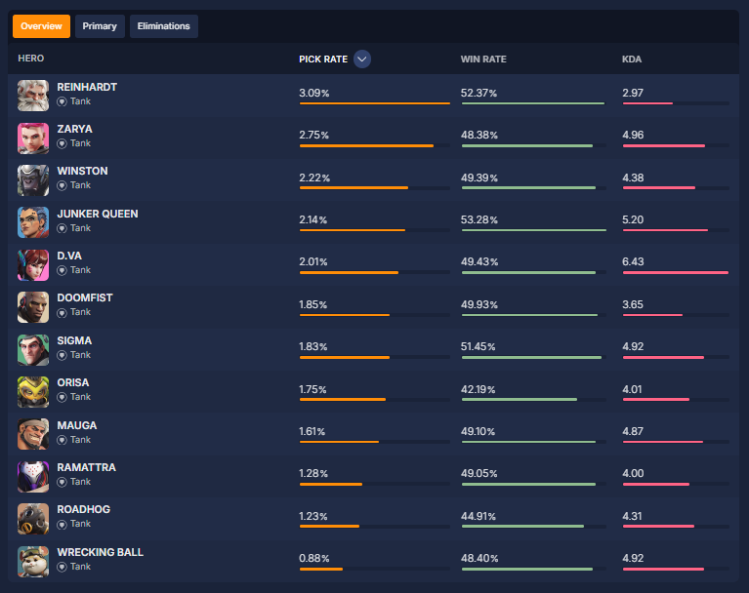Toggle pick rate sort order arrow
The width and height of the screenshot is (749, 593).
point(362,59)
